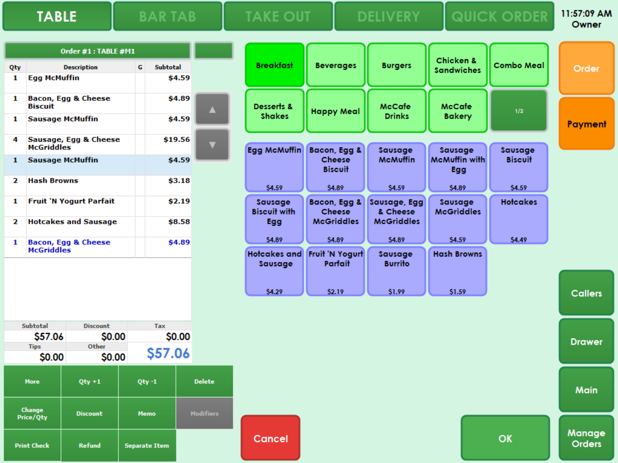Add Fruit 'N Yogurt Parfait menu item
618x463 pixels.
336,271
